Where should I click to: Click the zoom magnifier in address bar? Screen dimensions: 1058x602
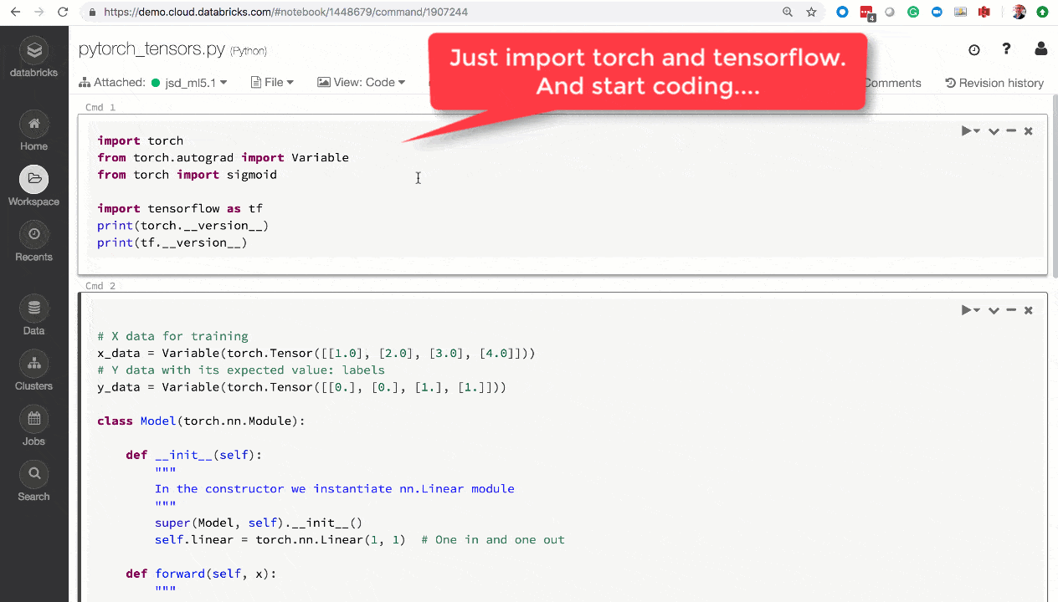coord(788,12)
